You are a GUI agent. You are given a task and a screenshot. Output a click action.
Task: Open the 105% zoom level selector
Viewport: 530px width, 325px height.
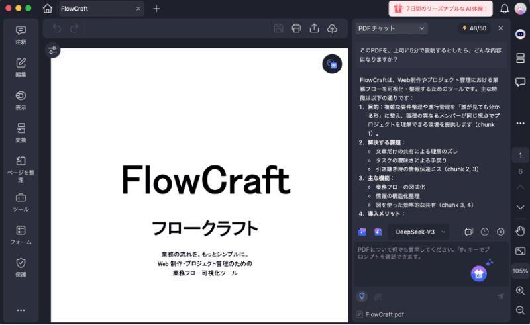tap(520, 271)
